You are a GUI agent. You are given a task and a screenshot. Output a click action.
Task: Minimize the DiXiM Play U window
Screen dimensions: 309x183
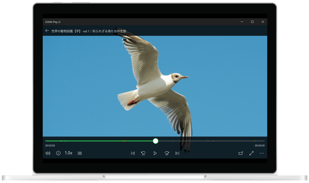[241, 22]
